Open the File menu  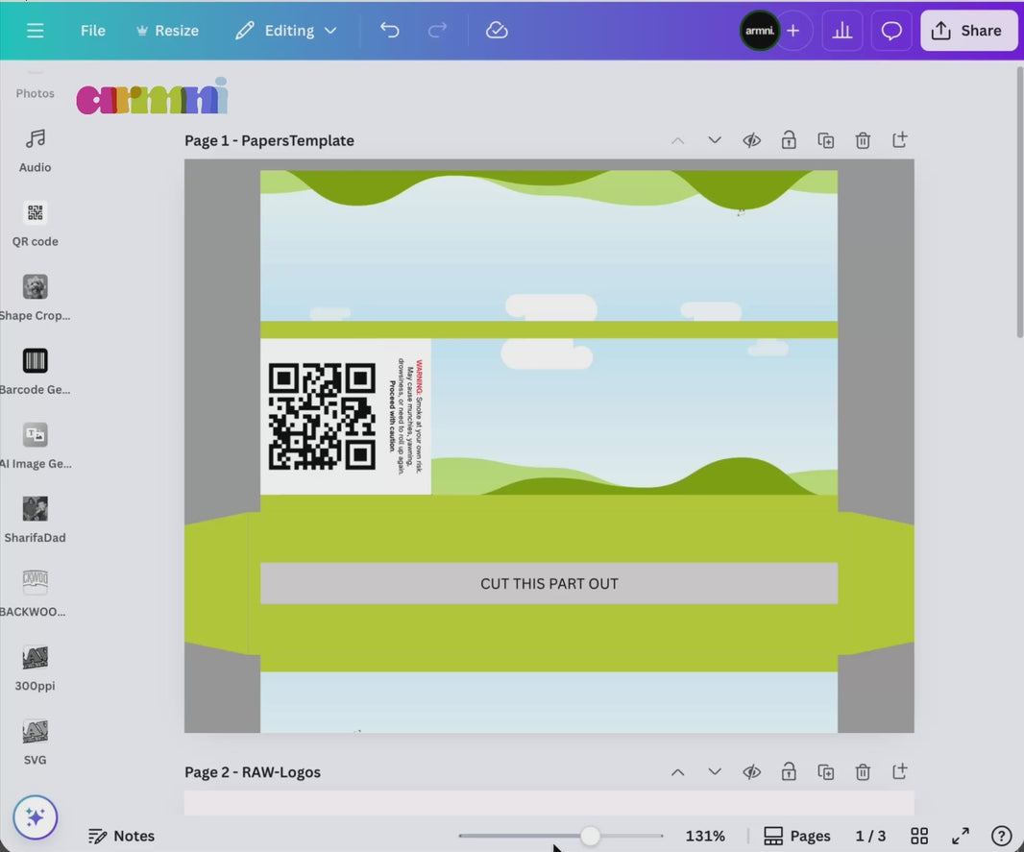[x=93, y=31]
